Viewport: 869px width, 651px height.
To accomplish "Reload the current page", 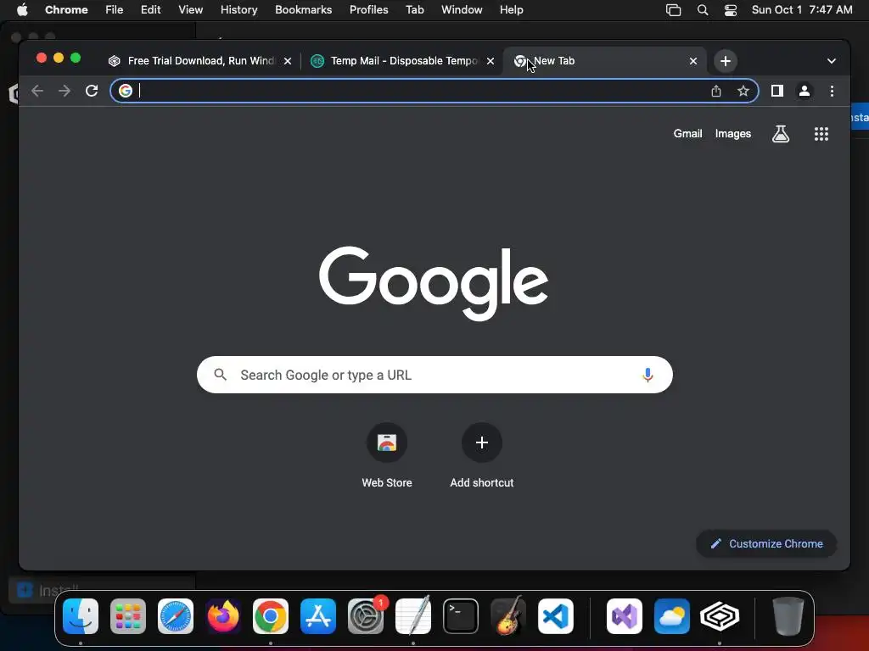I will [x=92, y=91].
